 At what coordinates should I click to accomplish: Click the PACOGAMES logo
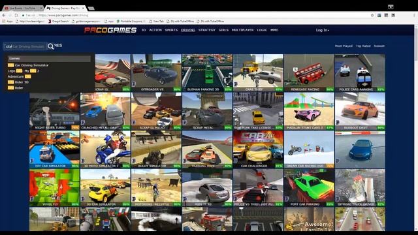click(110, 30)
